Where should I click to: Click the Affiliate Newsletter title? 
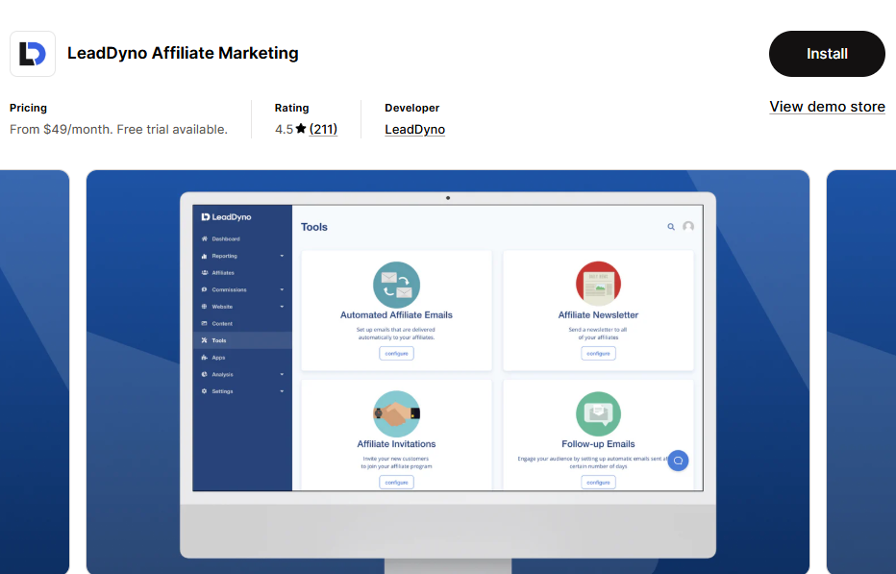point(598,315)
